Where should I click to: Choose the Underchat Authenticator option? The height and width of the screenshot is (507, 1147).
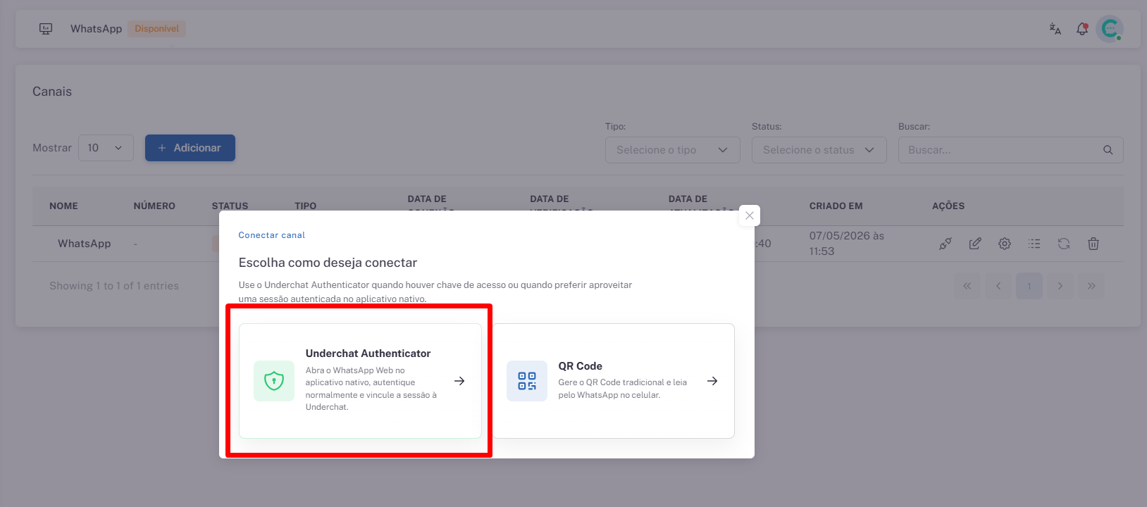(x=360, y=381)
